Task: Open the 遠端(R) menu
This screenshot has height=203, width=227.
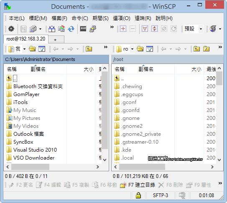Action: pyautogui.click(x=143, y=18)
